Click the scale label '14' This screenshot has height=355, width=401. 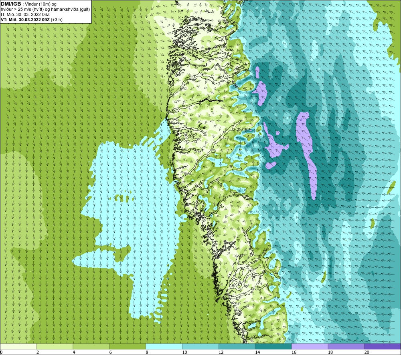pos(257,352)
